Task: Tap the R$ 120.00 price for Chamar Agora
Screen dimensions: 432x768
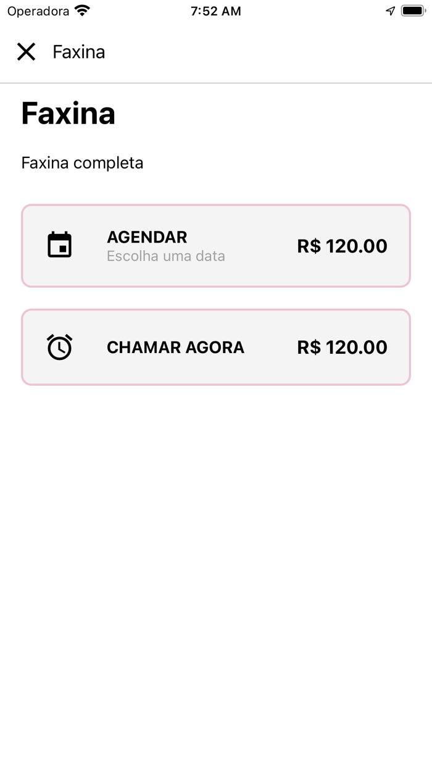Action: [x=342, y=347]
